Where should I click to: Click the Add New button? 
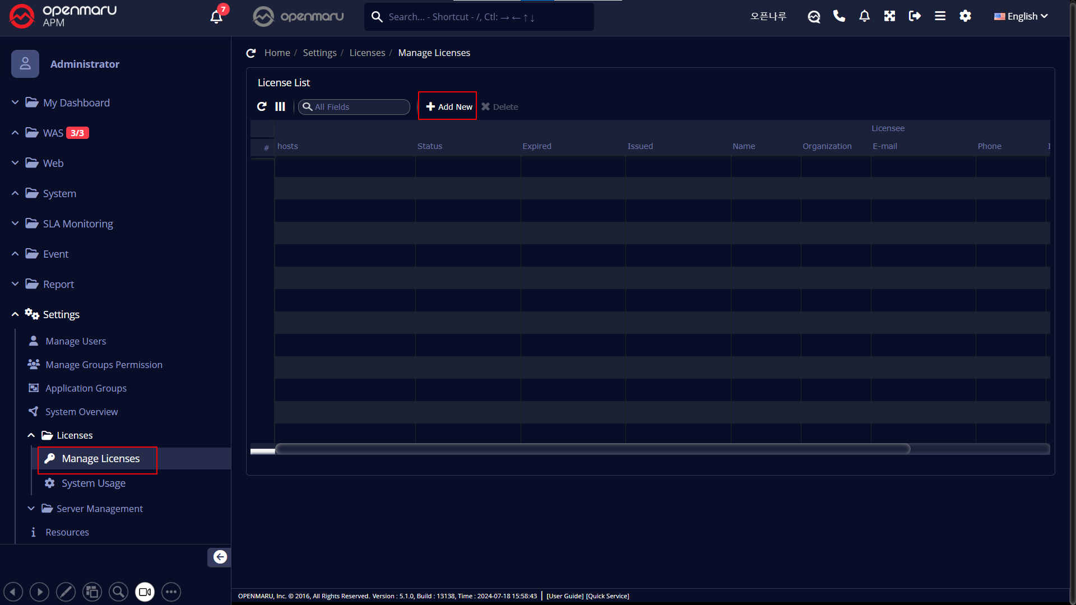point(448,106)
